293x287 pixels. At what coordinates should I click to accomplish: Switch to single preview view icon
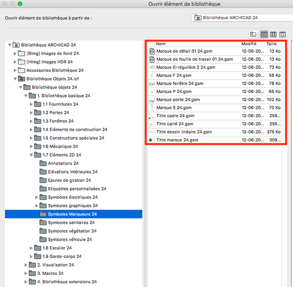282,34
